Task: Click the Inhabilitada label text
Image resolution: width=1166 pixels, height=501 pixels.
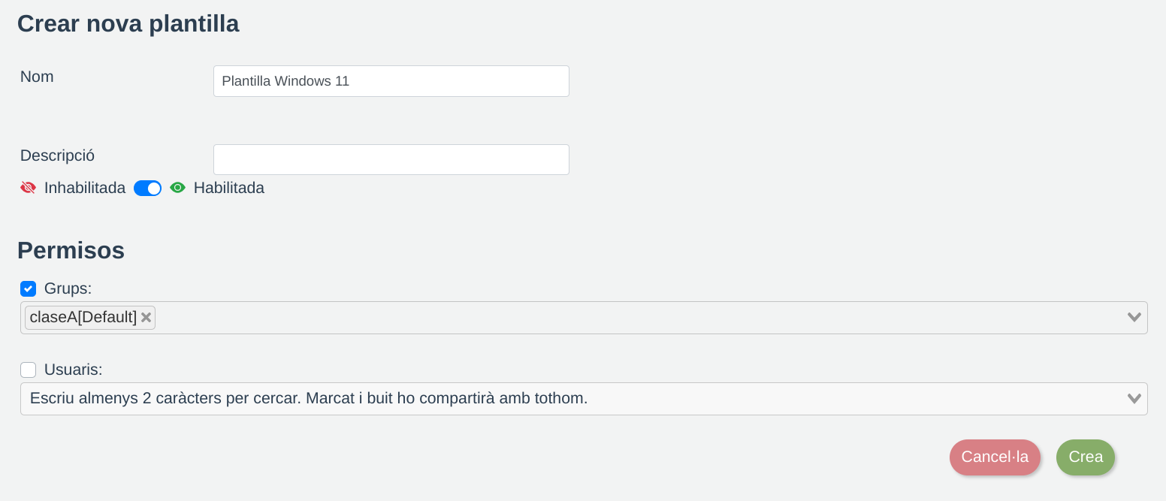Action: coord(85,188)
